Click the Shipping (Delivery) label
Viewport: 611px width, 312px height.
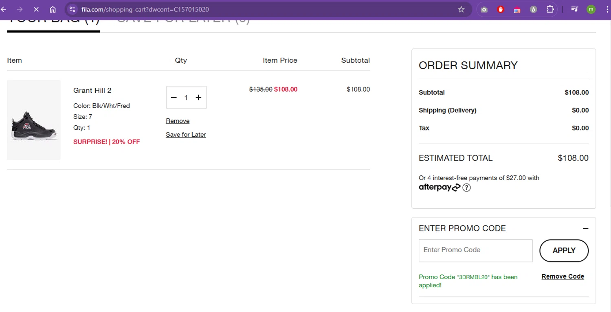[447, 110]
